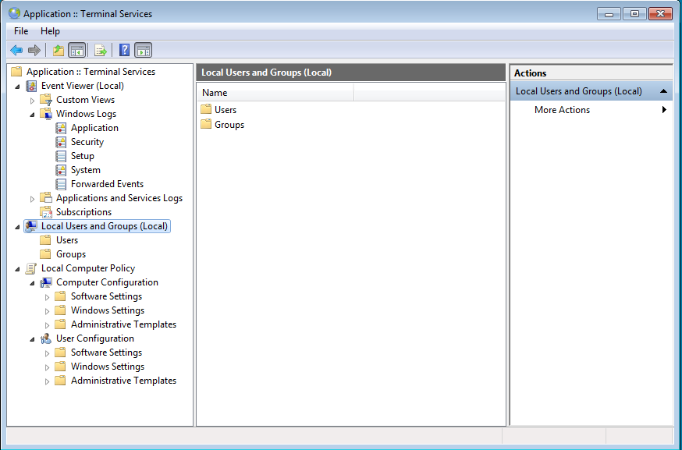Viewport: 682px width, 450px height.
Task: Click the Up One Level folder icon
Action: (58, 51)
